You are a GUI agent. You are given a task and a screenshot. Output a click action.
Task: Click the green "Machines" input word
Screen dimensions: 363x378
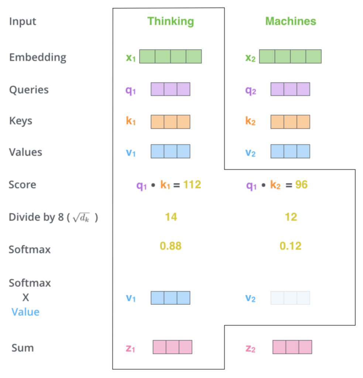pyautogui.click(x=291, y=21)
